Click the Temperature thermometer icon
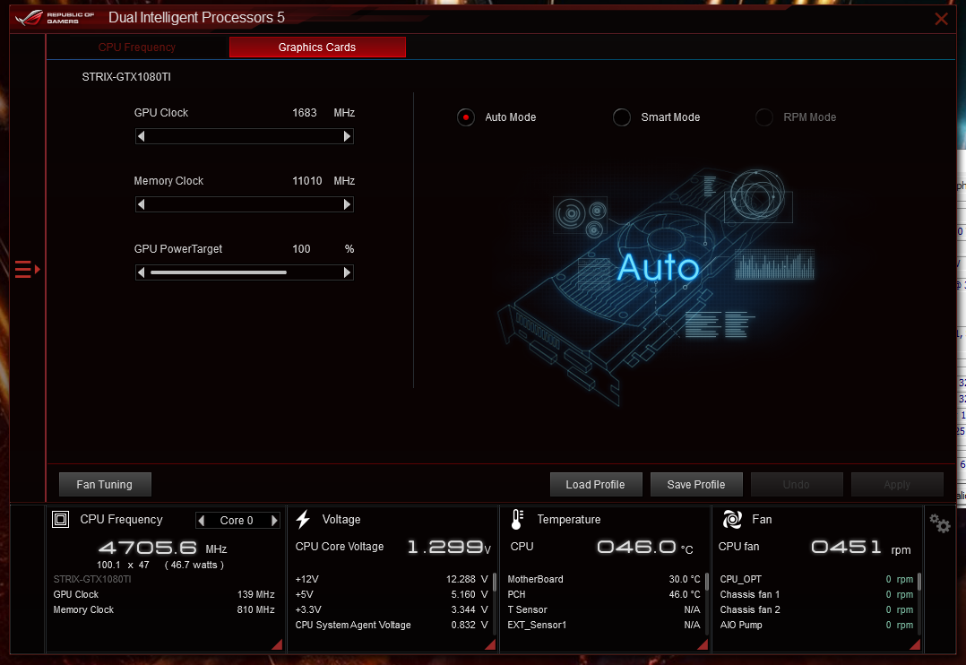Screen dimensions: 966x665 pyautogui.click(x=518, y=520)
